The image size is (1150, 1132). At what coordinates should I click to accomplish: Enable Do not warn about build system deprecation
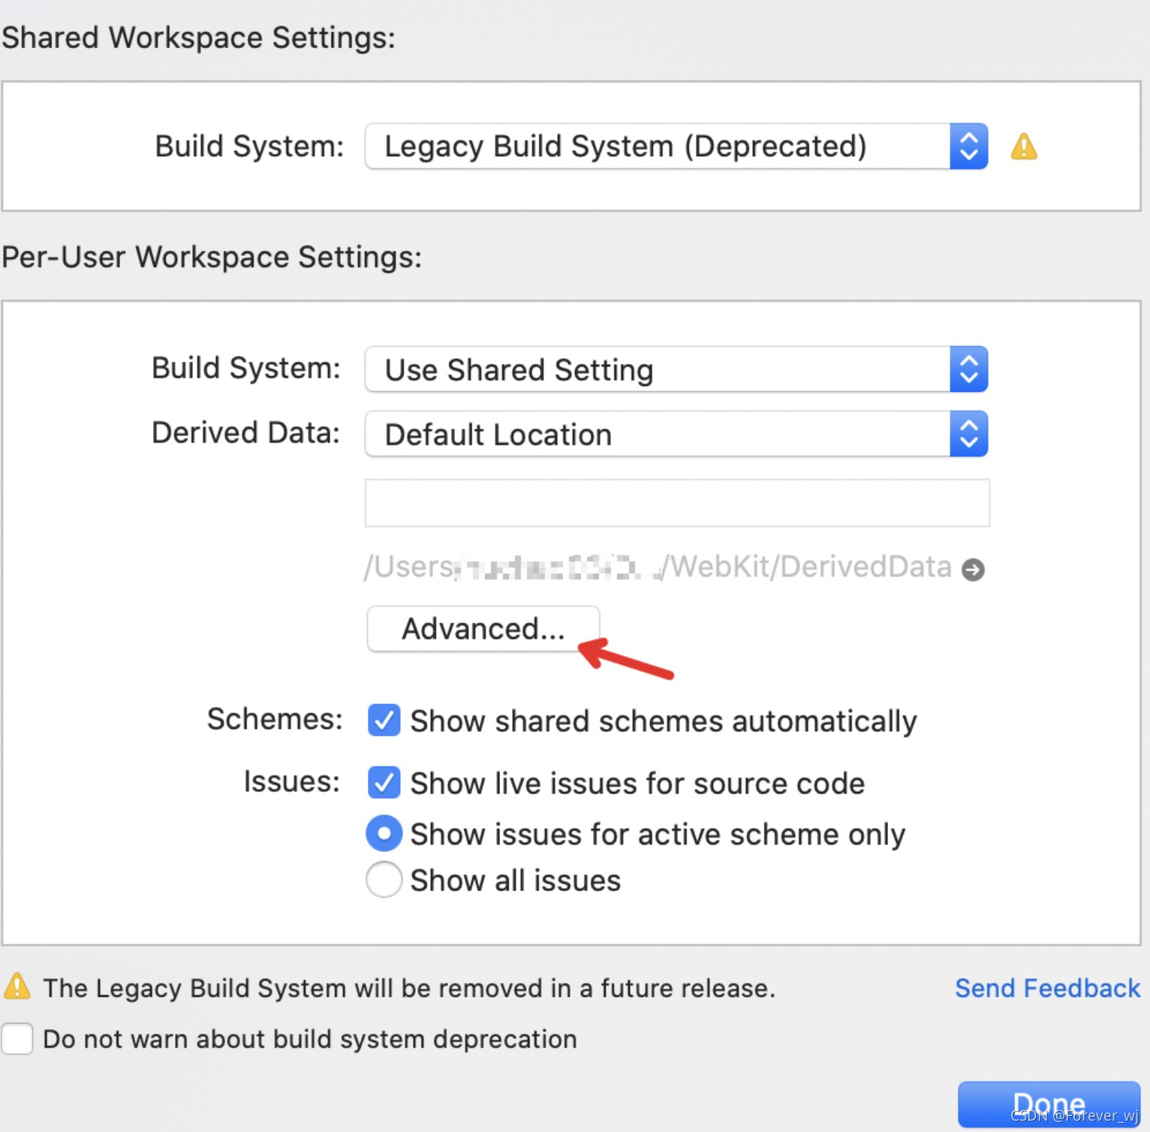(17, 1039)
